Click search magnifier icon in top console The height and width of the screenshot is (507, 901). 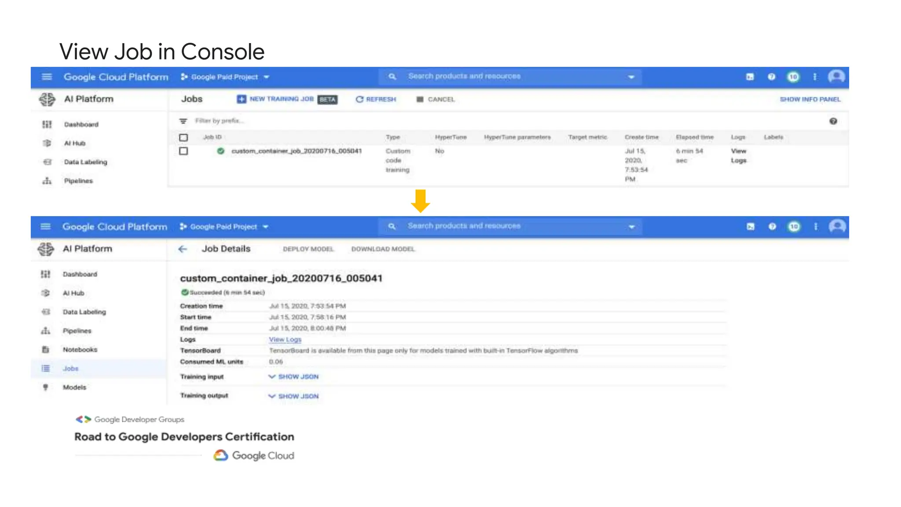coord(392,77)
